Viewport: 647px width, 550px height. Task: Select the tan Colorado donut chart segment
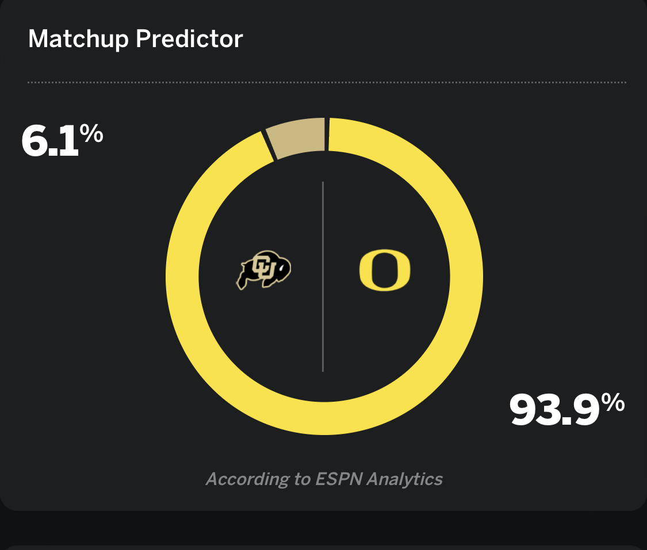pos(299,137)
